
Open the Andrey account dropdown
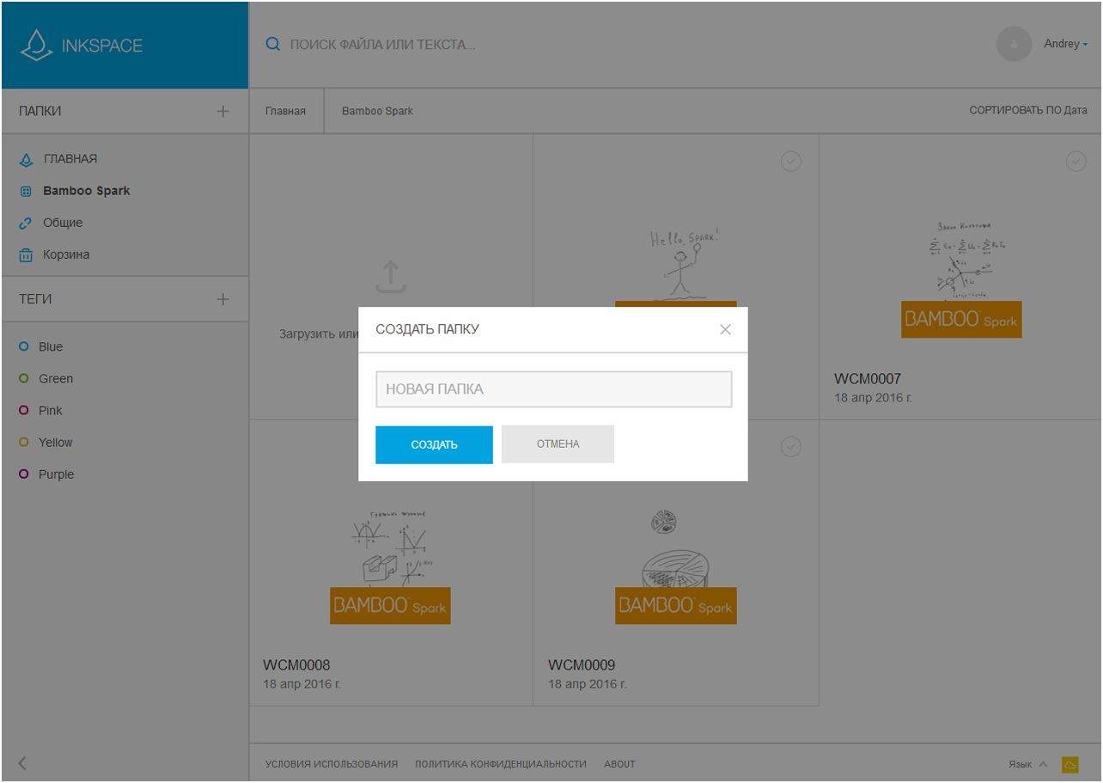pyautogui.click(x=1065, y=44)
